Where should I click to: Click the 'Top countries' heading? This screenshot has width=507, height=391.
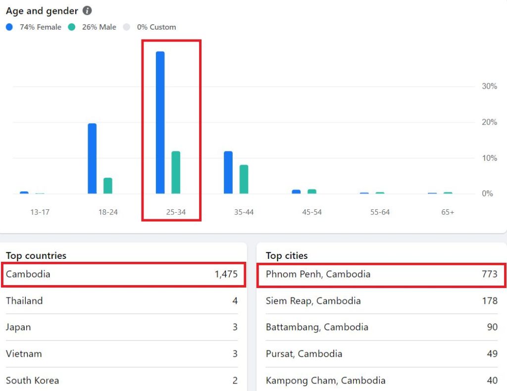tap(36, 255)
